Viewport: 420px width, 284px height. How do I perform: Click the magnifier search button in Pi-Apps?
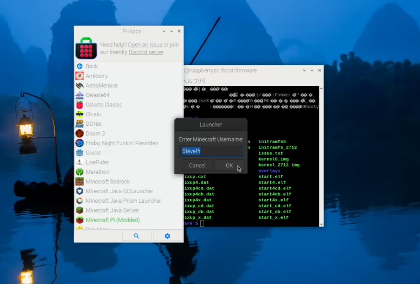click(x=137, y=236)
